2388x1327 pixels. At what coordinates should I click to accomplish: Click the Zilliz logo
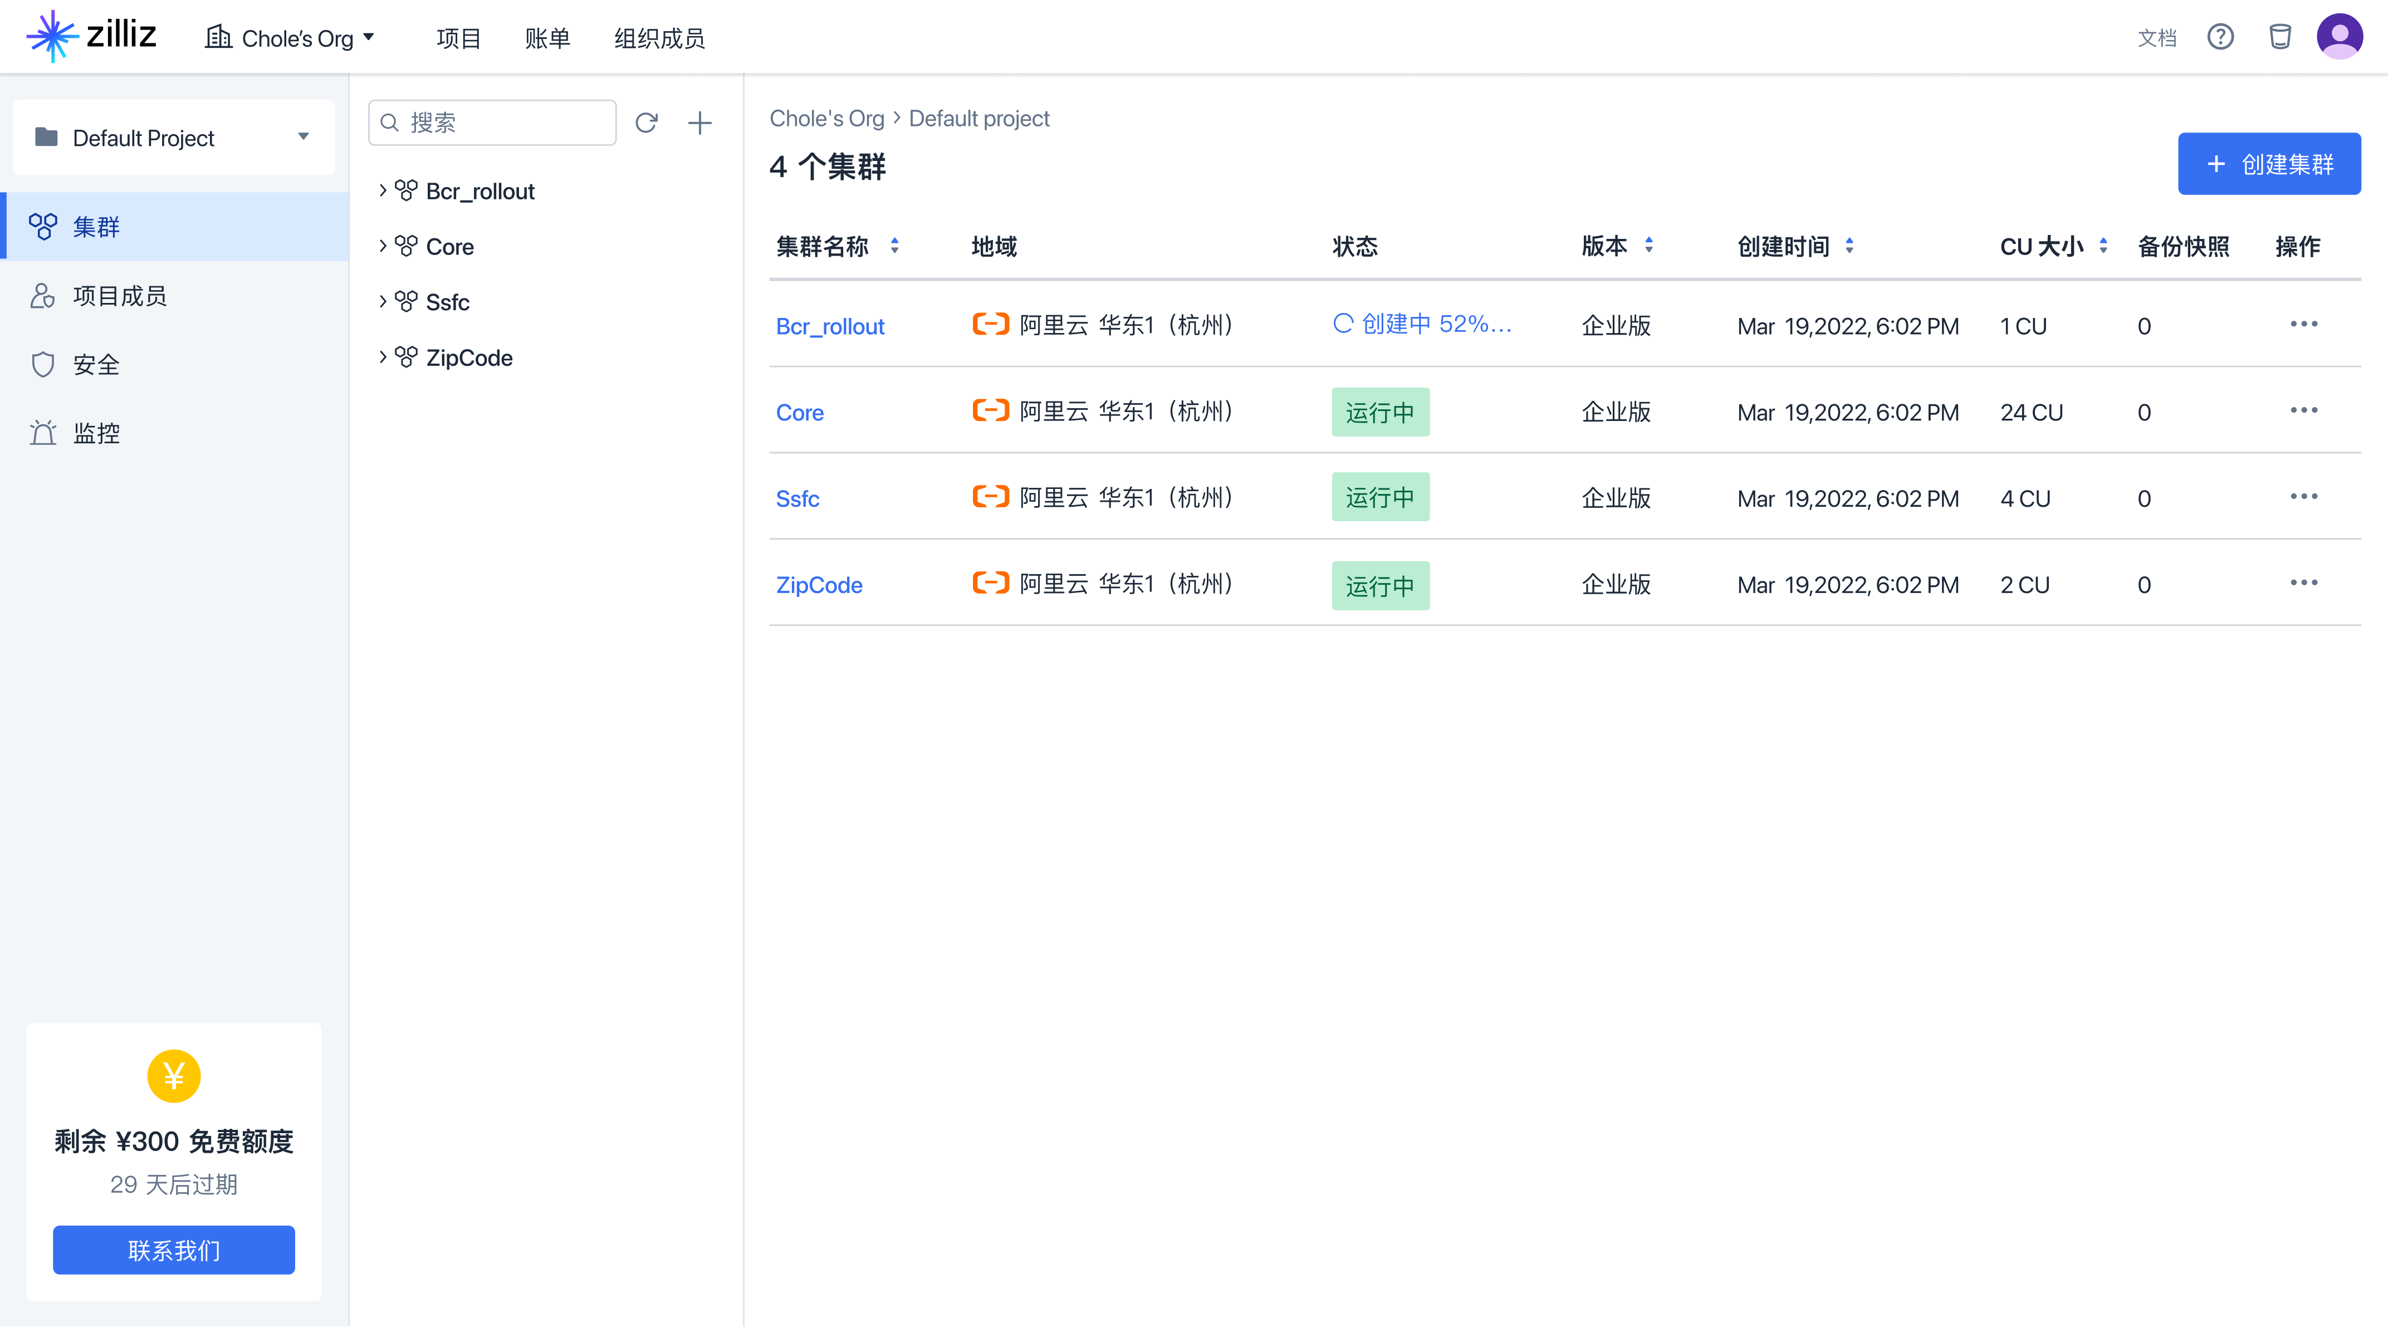tap(91, 36)
